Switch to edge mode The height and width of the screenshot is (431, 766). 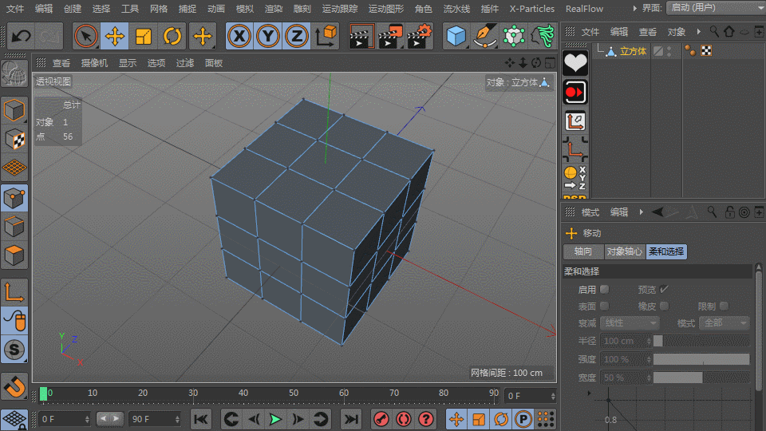pos(14,227)
